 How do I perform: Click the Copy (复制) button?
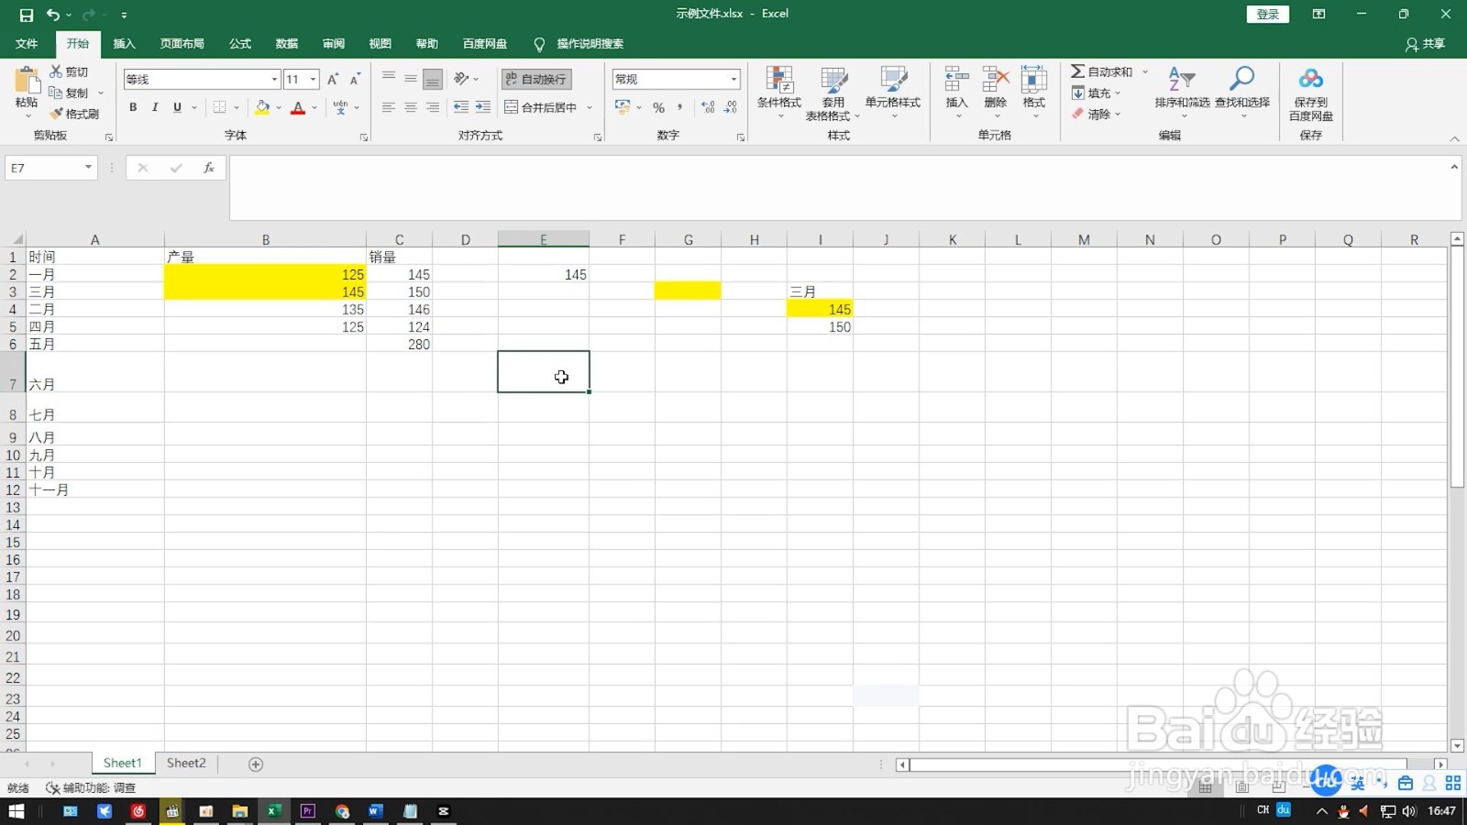70,93
